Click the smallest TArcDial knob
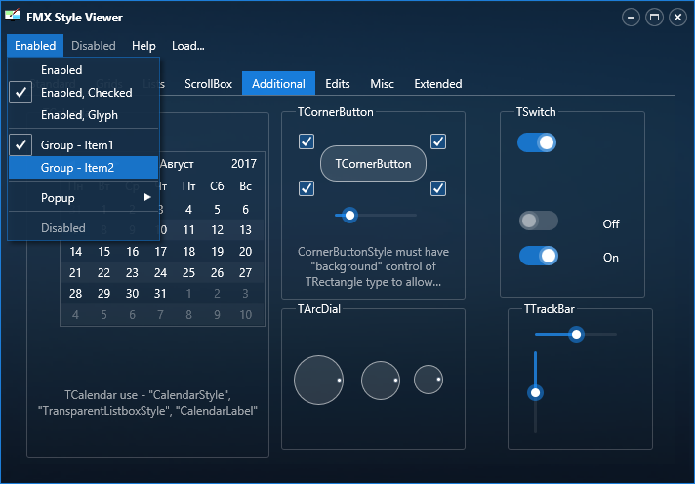Viewport: 695px width, 484px height. click(429, 380)
